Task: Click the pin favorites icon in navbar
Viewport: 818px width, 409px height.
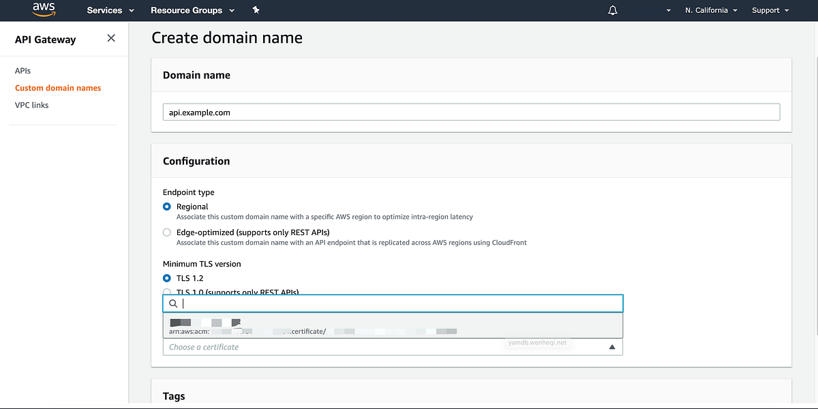Action: coord(256,10)
